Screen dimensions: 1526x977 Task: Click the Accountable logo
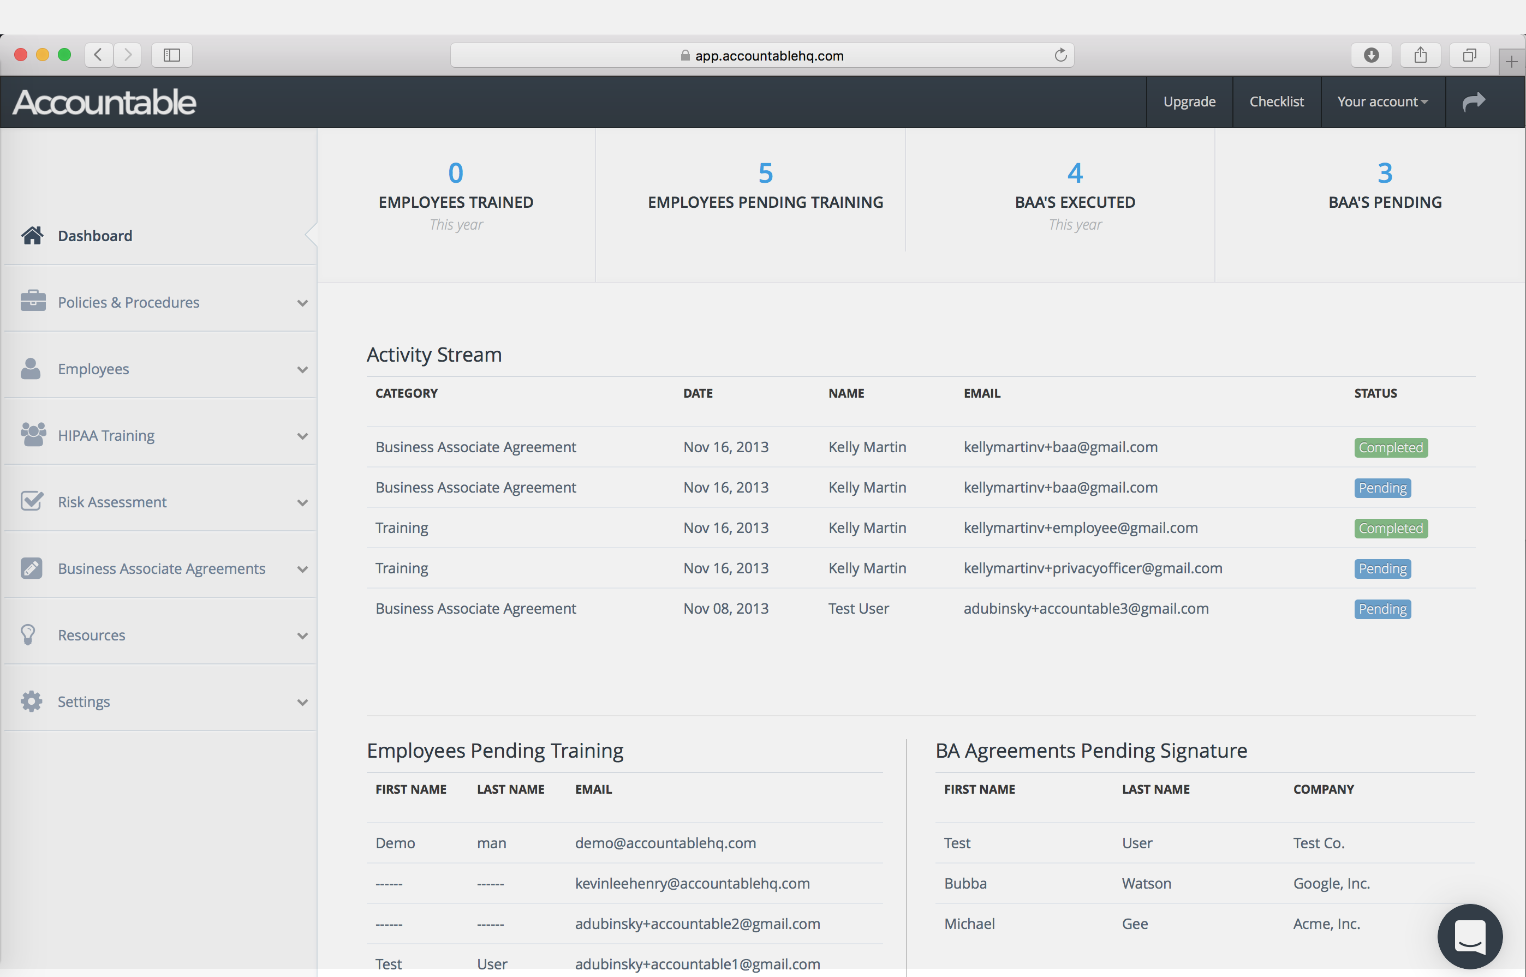105,102
